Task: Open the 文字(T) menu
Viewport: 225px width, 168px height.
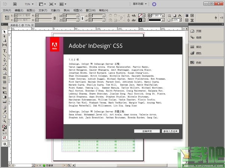Action: (x=43, y=10)
